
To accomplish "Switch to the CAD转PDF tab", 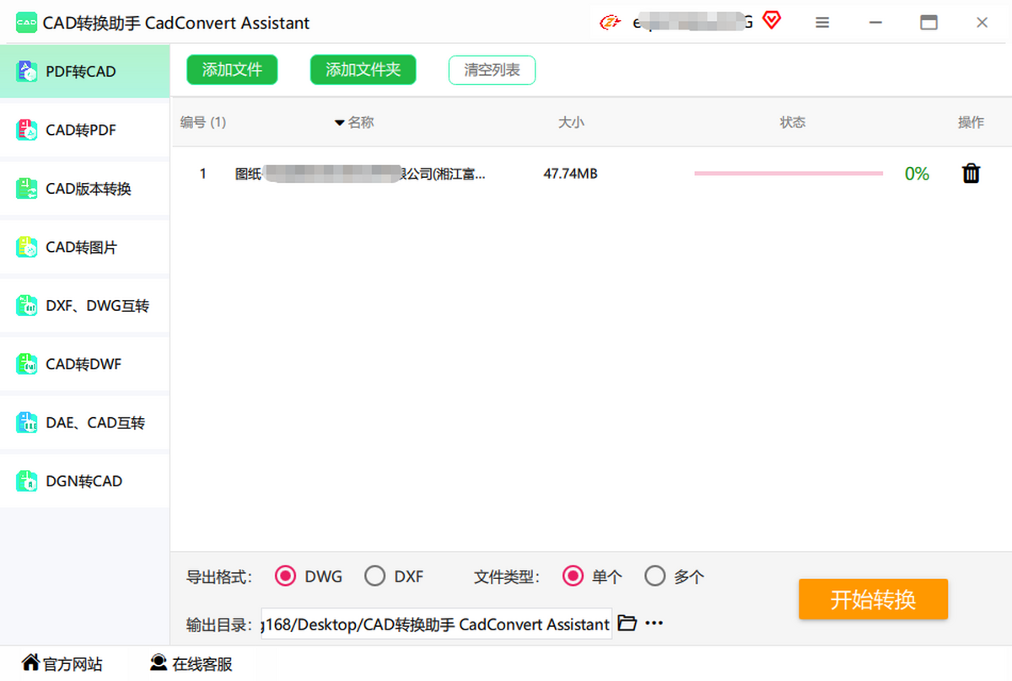I will click(x=81, y=130).
